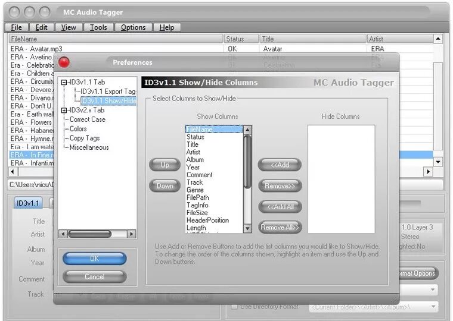This screenshot has width=453, height=321.
Task: Select HeaderPosition in Show Columns list
Action: pyautogui.click(x=214, y=220)
